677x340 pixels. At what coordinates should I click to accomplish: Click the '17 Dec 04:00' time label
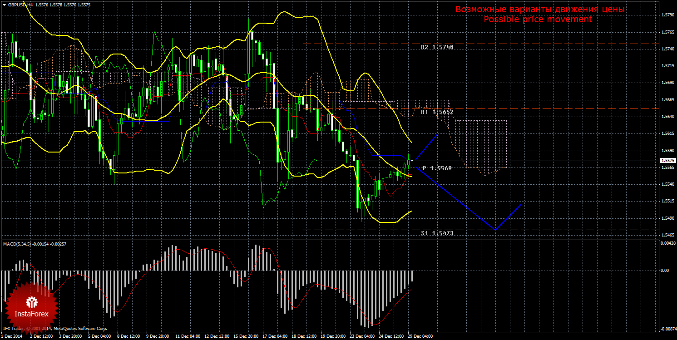(x=275, y=337)
